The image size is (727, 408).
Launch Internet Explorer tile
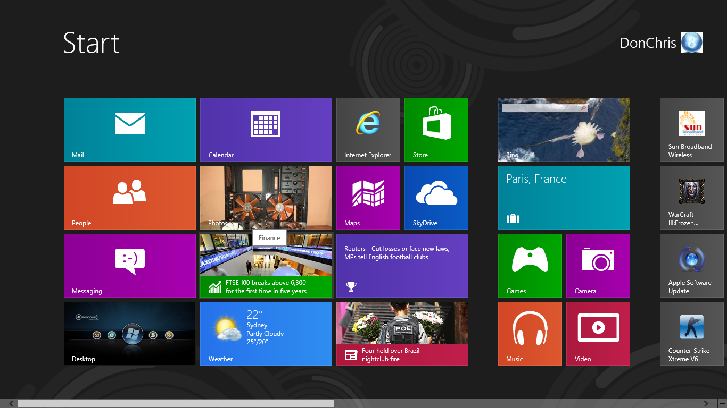coord(368,130)
